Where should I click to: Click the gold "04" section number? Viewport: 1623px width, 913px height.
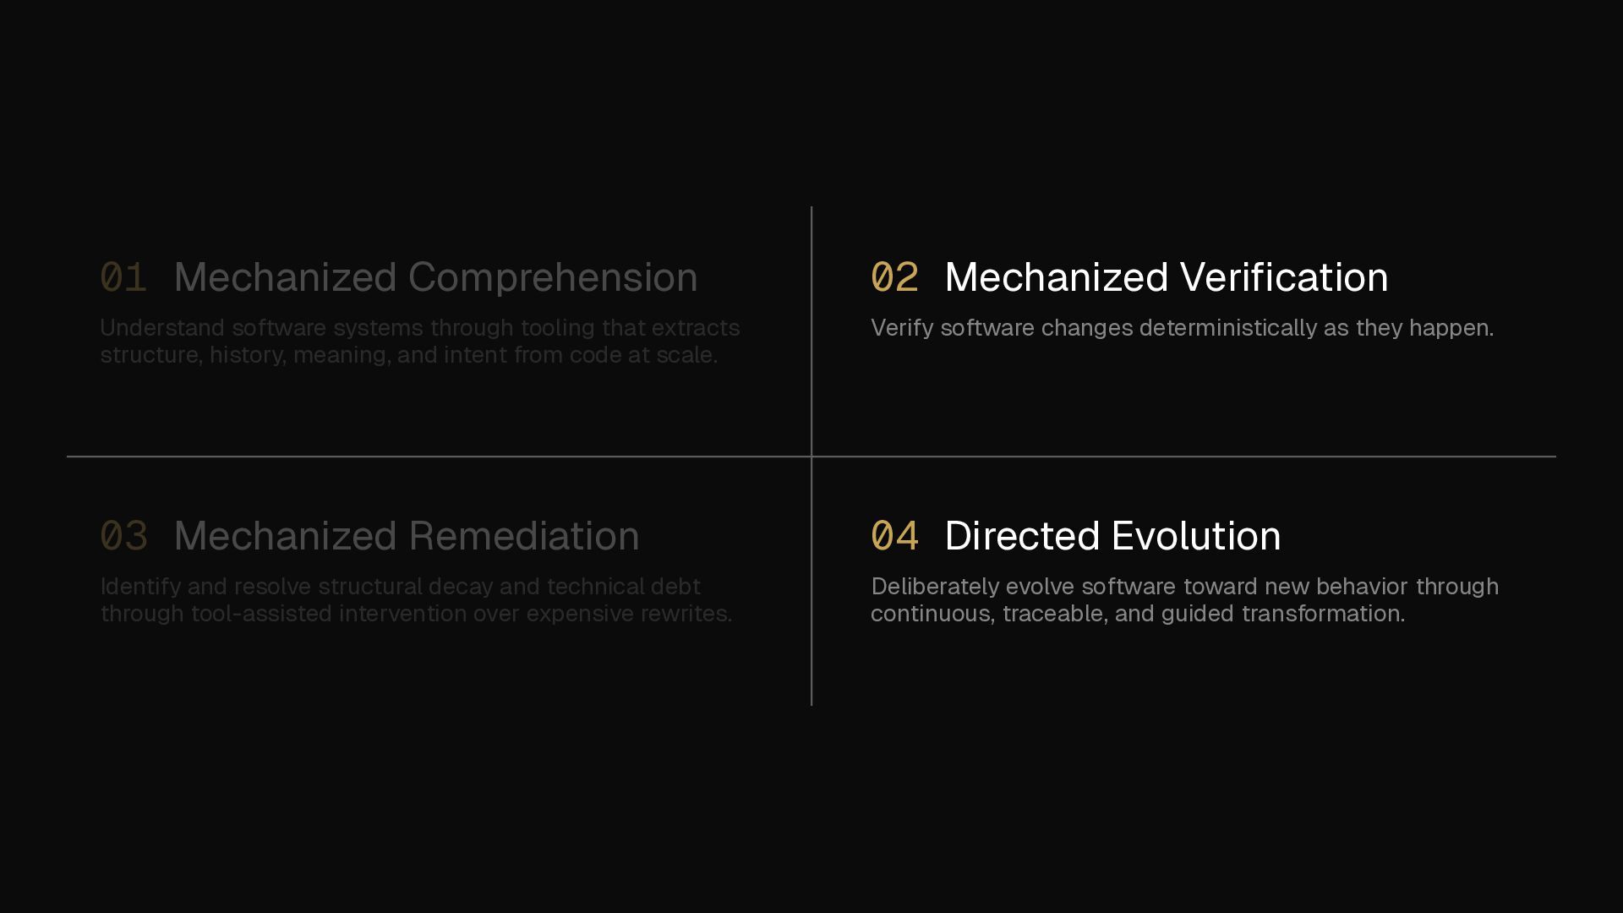[894, 536]
